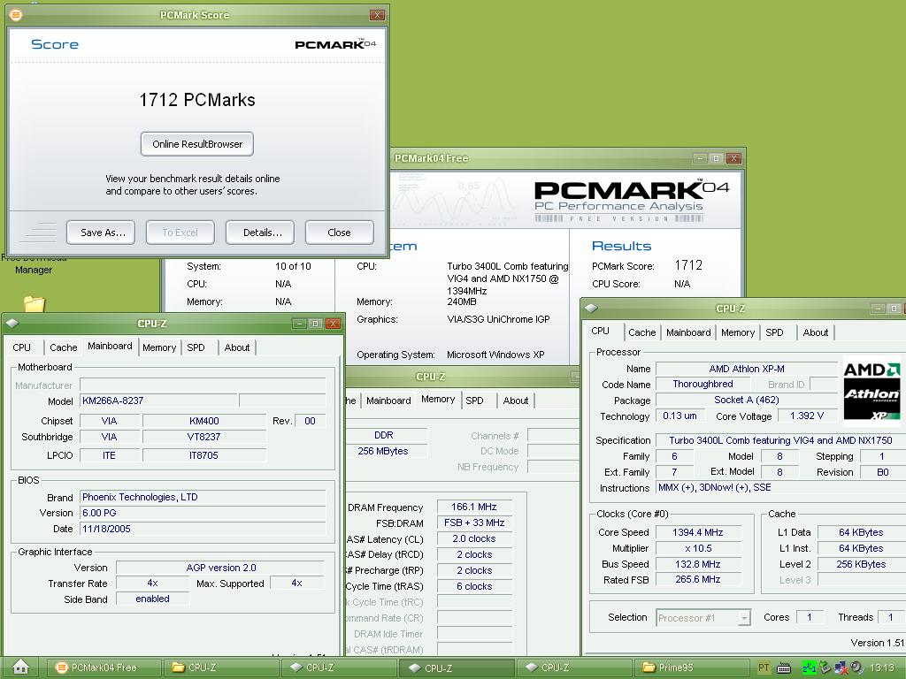Open About tab in right CPU-Z window
Image resolution: width=906 pixels, height=679 pixels.
point(815,332)
